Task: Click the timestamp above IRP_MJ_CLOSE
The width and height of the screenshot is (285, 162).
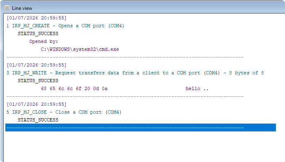Action: [x=36, y=104]
